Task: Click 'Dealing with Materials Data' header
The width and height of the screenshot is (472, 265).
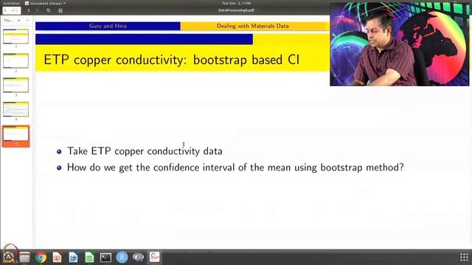Action: [253, 26]
